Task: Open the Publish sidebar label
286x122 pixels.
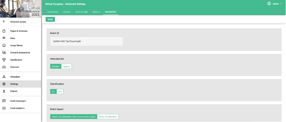Action: click(x=14, y=91)
